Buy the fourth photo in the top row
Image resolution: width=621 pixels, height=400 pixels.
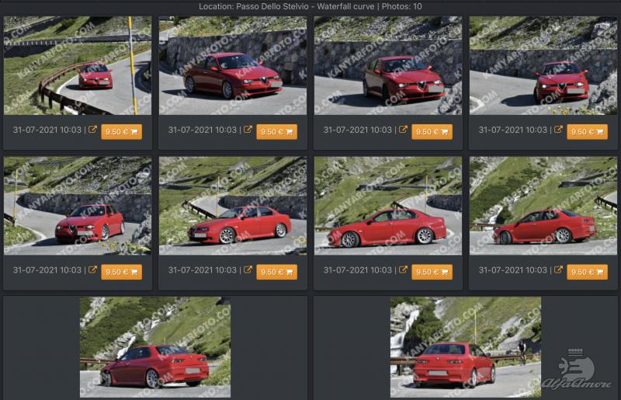pos(588,132)
